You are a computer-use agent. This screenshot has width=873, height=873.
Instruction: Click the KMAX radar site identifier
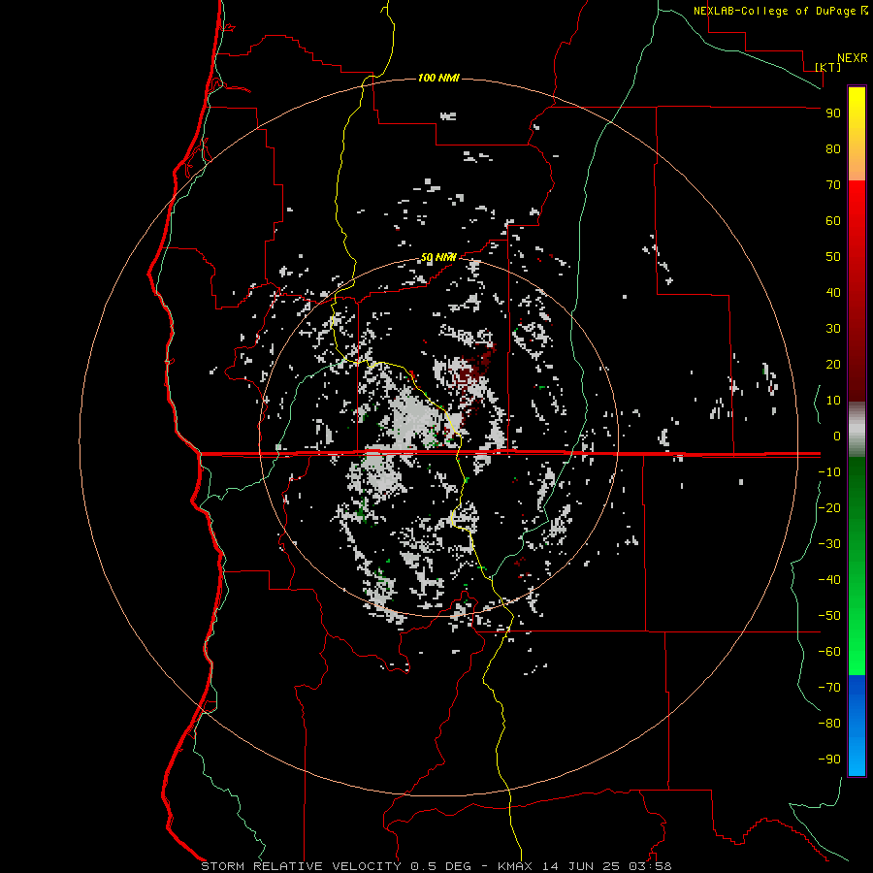click(514, 866)
